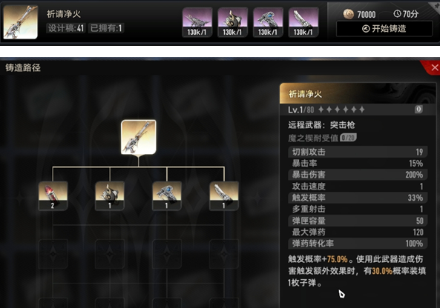Select the second 130k/1 round mechanism component
This screenshot has height=308, width=440.
coord(233,22)
